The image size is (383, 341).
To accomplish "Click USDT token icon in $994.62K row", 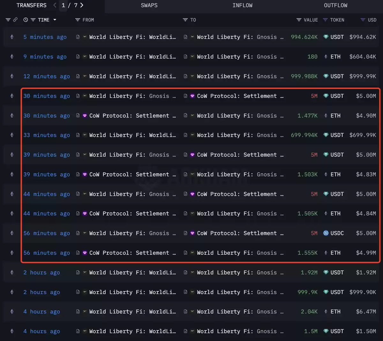I will tap(326, 37).
